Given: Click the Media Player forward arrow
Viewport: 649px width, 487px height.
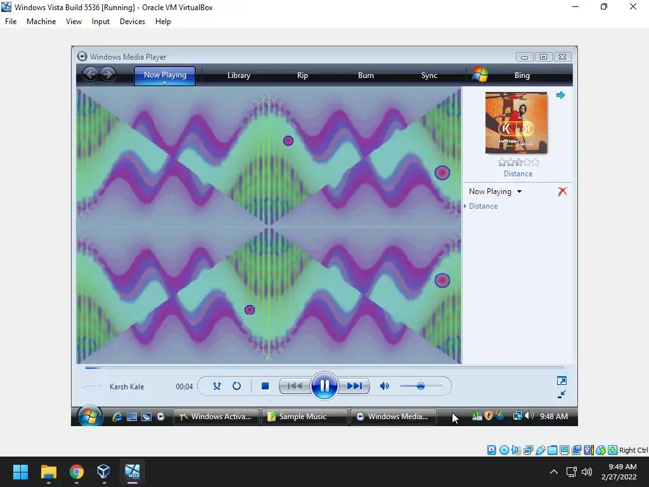Looking at the screenshot, I should [108, 75].
